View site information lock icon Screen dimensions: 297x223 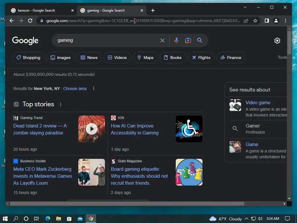(x=42, y=21)
